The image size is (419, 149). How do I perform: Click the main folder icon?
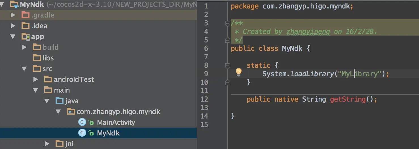click(x=48, y=90)
